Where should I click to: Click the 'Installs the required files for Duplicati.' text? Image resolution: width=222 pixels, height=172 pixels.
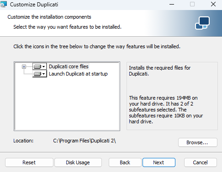click(x=159, y=71)
